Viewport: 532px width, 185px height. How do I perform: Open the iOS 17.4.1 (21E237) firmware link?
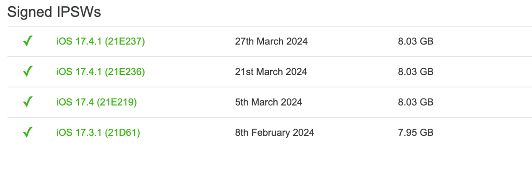click(x=100, y=42)
